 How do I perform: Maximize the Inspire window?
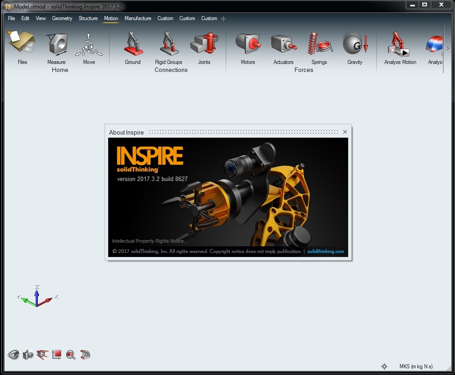tap(425, 4)
